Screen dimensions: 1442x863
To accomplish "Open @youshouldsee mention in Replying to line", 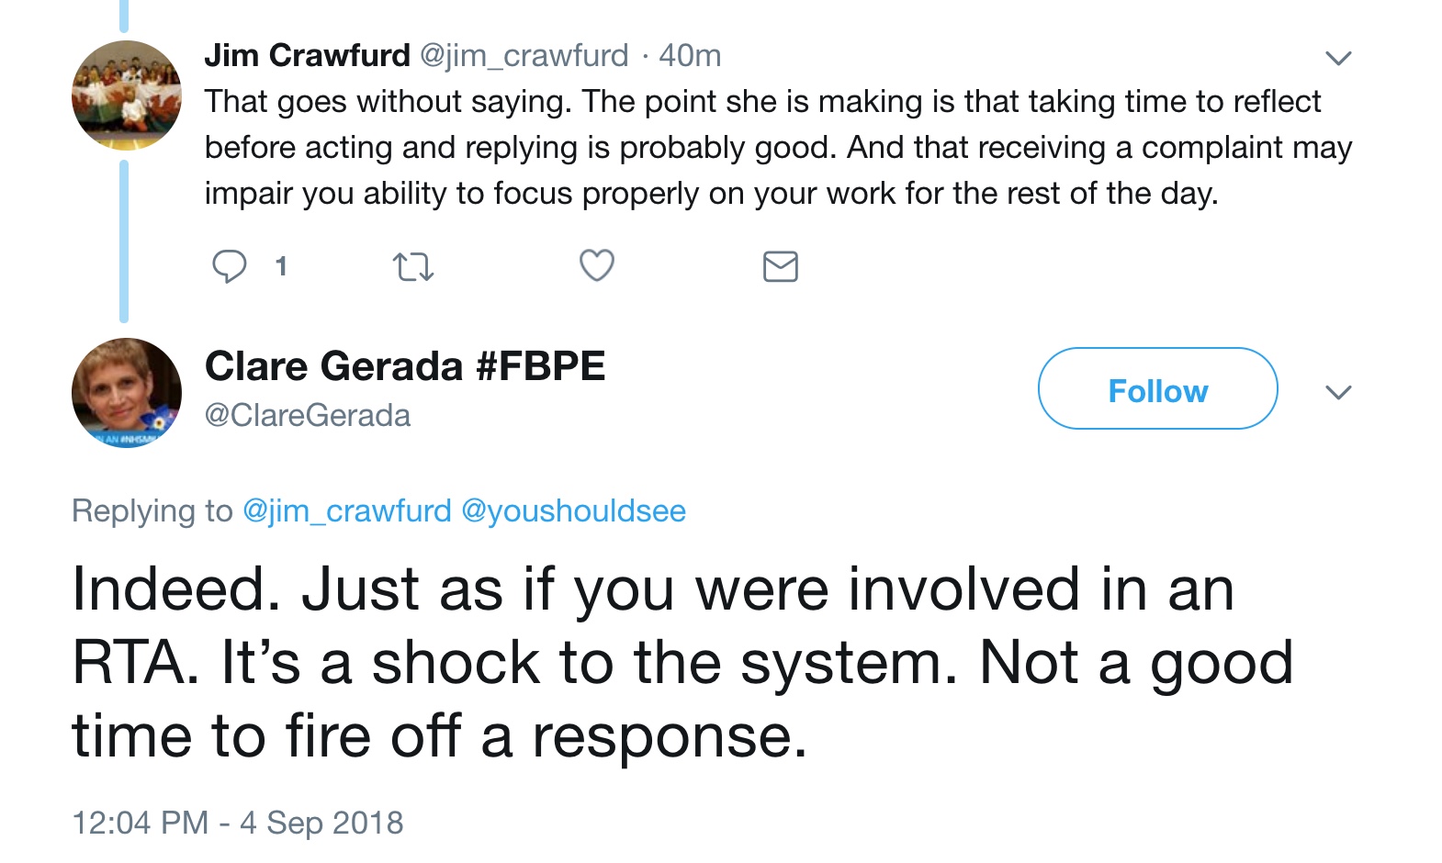I will click(573, 511).
